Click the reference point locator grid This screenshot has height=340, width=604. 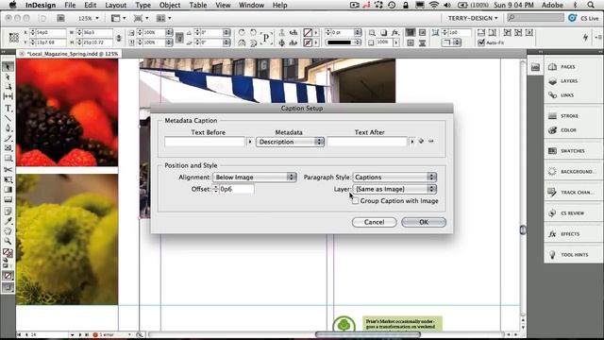[x=14, y=38]
